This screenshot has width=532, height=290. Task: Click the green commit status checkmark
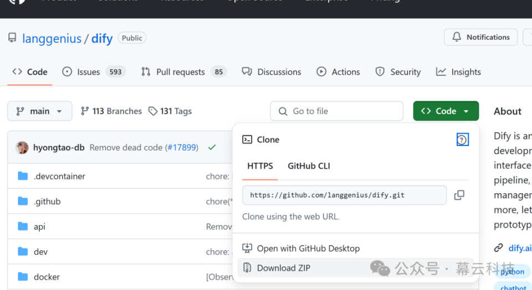coord(212,148)
